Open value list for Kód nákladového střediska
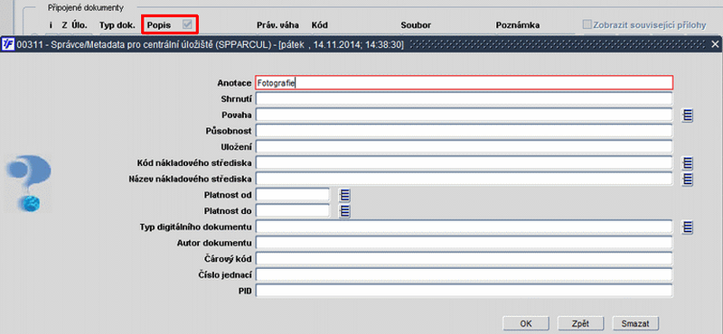The image size is (723, 334). click(688, 163)
